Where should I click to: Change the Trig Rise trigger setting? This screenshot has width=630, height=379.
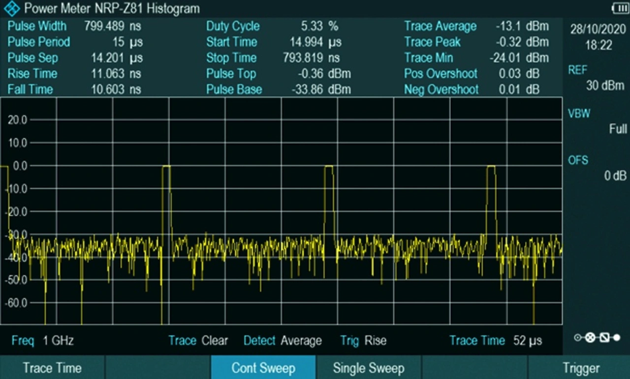(363, 341)
